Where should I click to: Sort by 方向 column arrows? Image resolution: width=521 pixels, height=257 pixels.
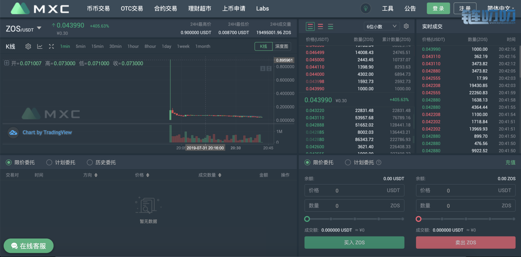(x=96, y=175)
